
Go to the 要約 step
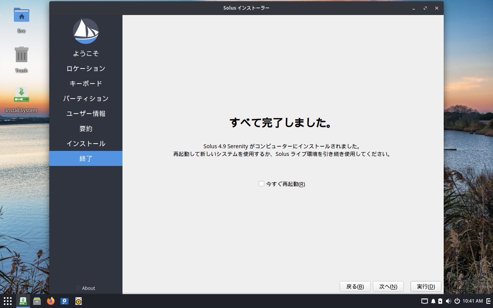86,129
